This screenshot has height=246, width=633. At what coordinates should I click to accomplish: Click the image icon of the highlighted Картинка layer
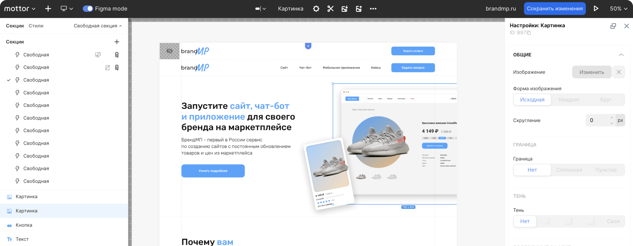(9, 211)
